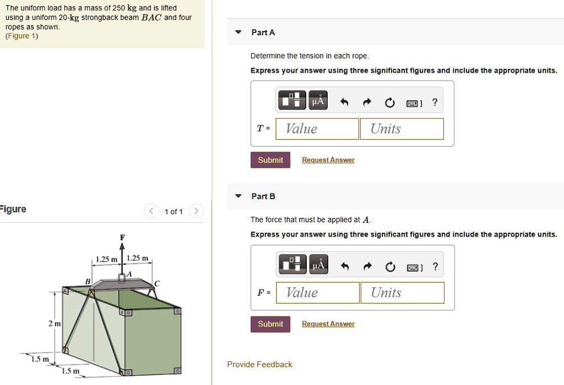Click the help question mark in Part A
Screen dimensions: 564x385
pos(435,102)
